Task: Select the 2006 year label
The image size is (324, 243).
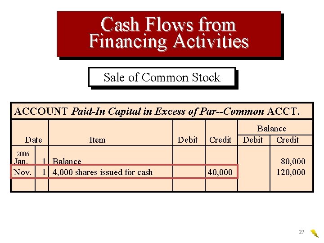Action: 23,154
